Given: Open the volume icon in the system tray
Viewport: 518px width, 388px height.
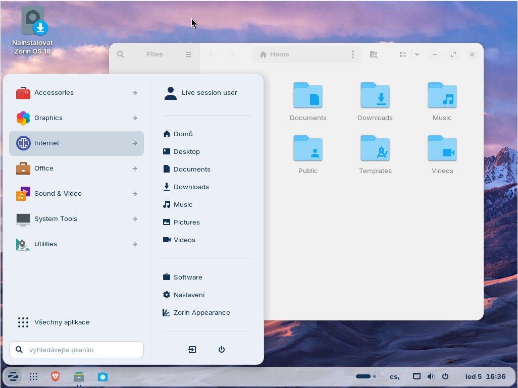Looking at the screenshot, I should [x=431, y=376].
